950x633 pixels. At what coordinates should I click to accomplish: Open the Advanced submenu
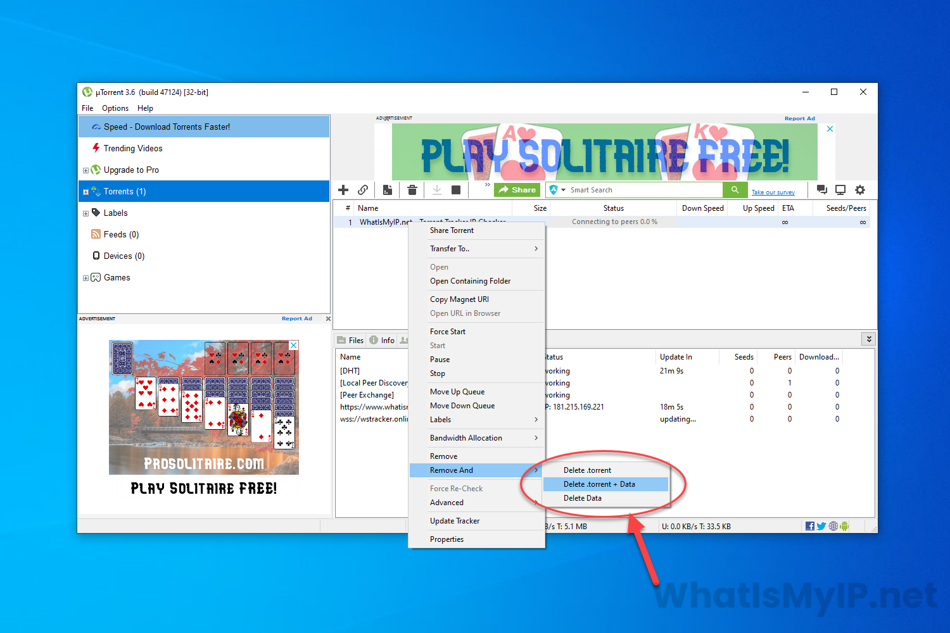tap(477, 503)
